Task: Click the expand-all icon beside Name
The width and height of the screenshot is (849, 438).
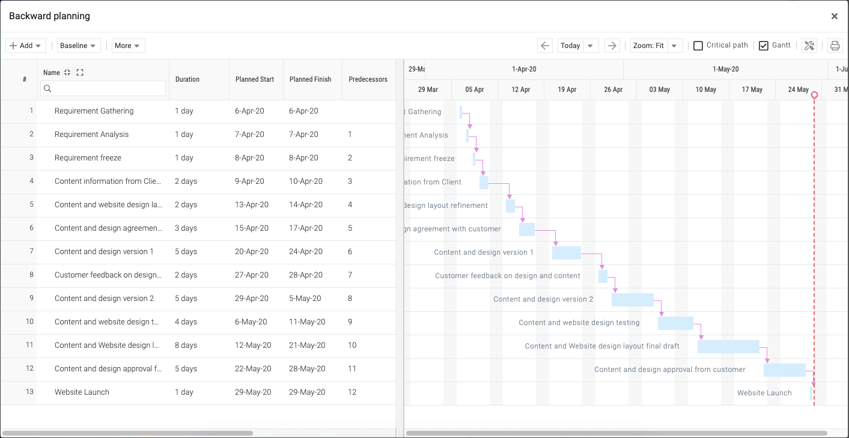Action: click(x=80, y=73)
